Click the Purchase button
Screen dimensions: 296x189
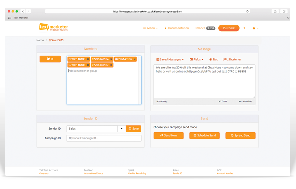pyautogui.click(x=229, y=28)
